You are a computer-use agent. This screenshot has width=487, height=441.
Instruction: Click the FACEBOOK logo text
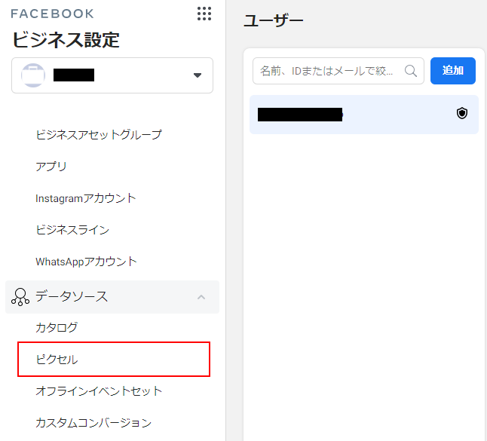(x=53, y=14)
